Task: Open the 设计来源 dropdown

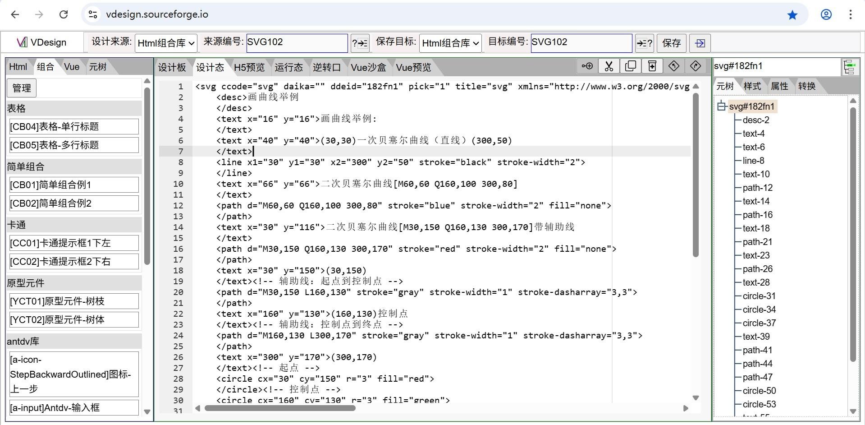Action: (166, 43)
